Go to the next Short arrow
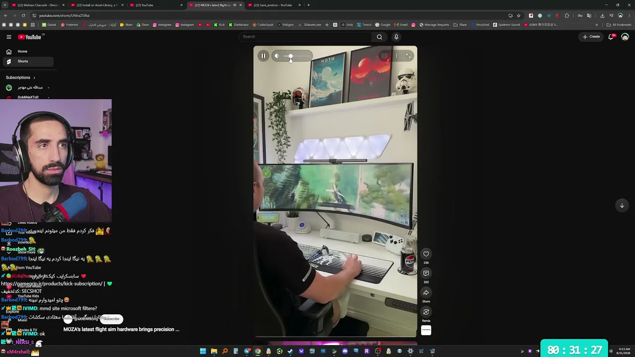 click(622, 206)
